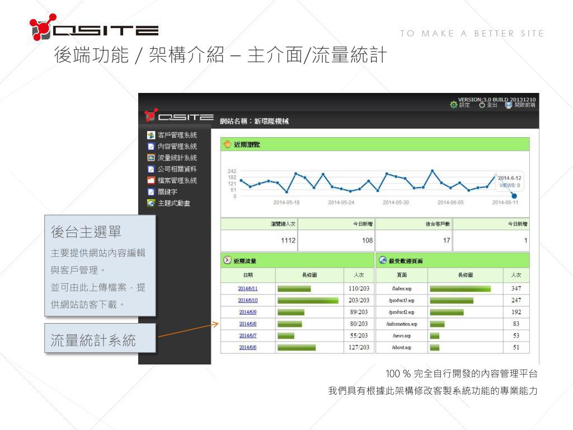Click the 最受歡迎頁面 globe icon
Screen dimensions: 573x430
click(x=383, y=260)
